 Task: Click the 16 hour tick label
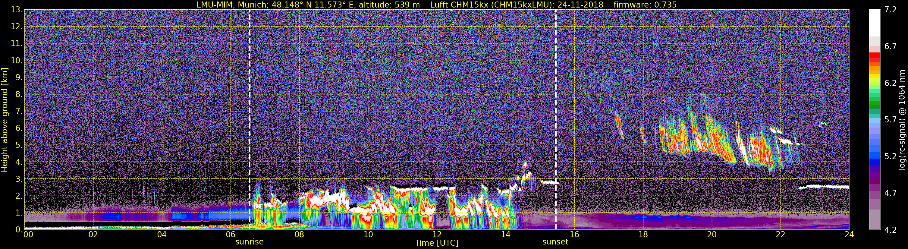coord(574,235)
